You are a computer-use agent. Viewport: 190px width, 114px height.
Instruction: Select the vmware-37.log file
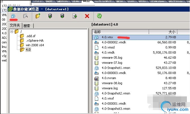pos(112,63)
